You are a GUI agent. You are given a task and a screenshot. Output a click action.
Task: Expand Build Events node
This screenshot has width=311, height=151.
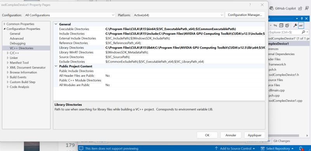(x=8, y=77)
